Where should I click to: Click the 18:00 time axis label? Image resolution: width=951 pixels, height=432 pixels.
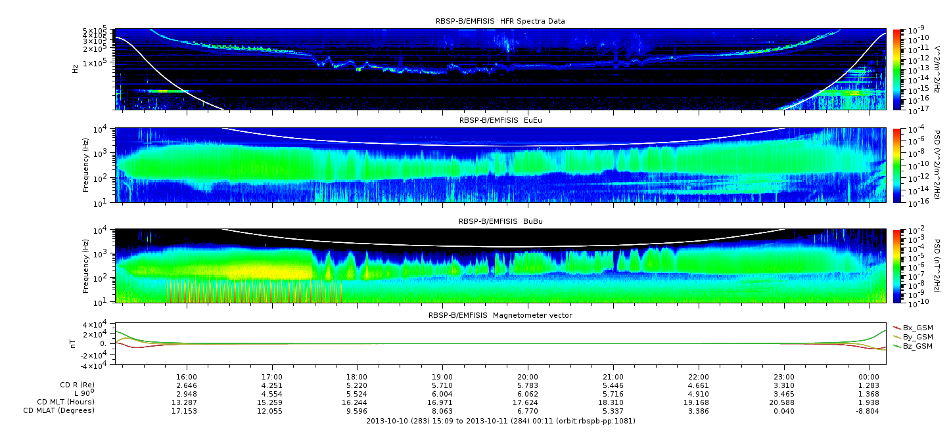(x=357, y=377)
